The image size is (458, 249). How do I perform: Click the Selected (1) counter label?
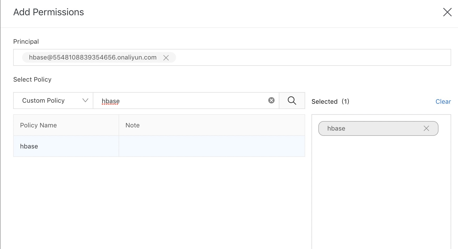(330, 102)
